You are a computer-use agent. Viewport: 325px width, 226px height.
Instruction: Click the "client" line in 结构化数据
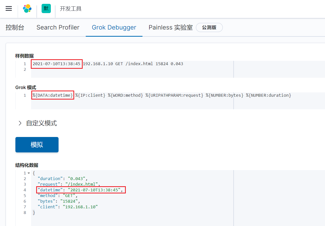click(68, 207)
